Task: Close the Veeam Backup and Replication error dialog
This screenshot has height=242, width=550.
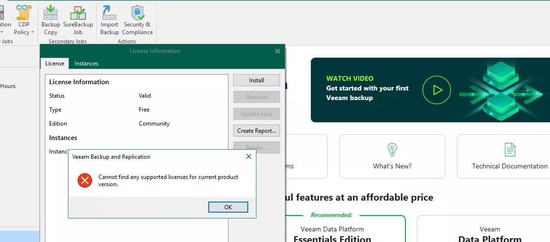Action: coord(249,156)
